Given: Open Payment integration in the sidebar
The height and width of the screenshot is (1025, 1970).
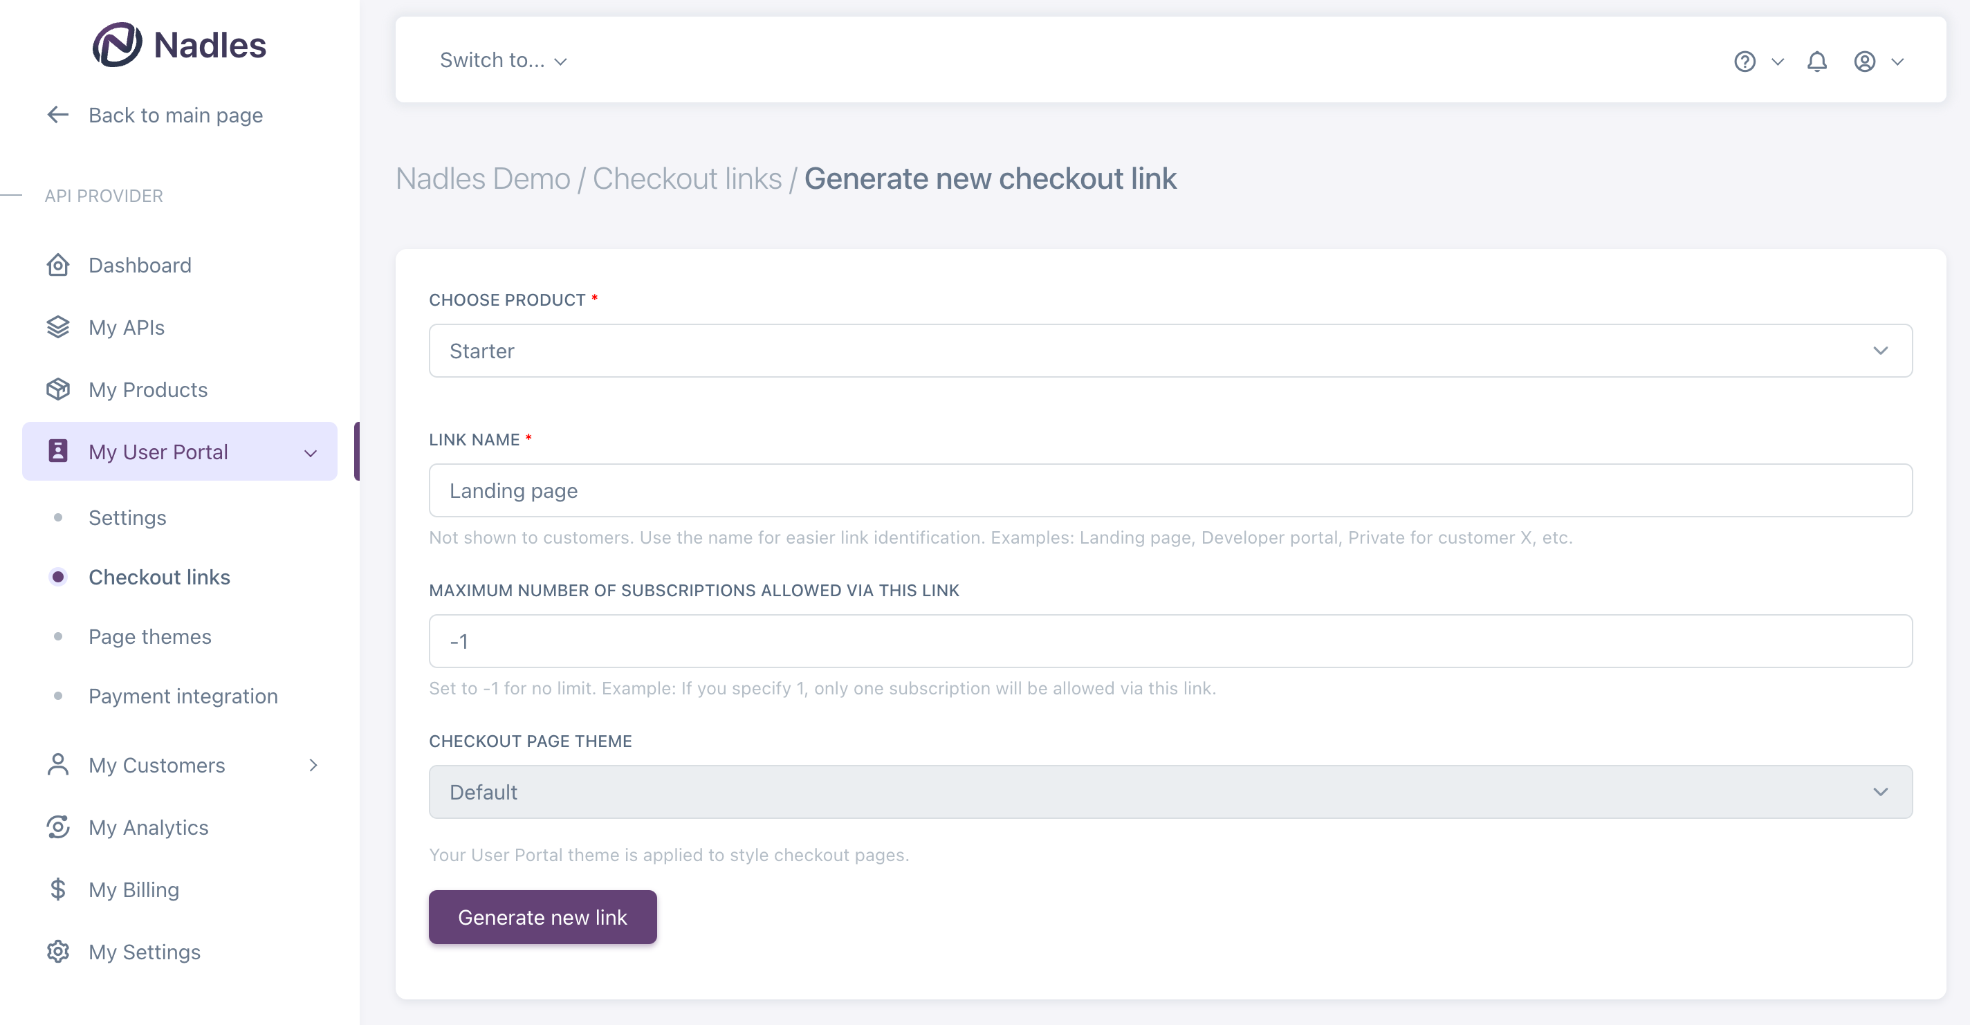Looking at the screenshot, I should tap(183, 696).
